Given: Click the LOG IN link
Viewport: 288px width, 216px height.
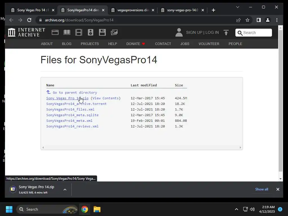Looking at the screenshot, I should coord(212,32).
